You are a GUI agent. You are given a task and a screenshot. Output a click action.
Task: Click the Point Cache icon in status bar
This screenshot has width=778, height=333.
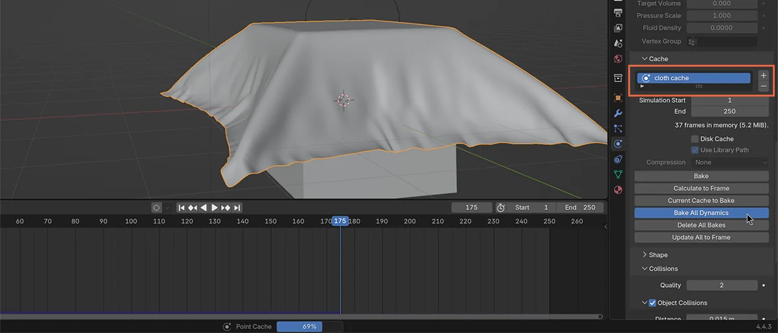pyautogui.click(x=227, y=327)
